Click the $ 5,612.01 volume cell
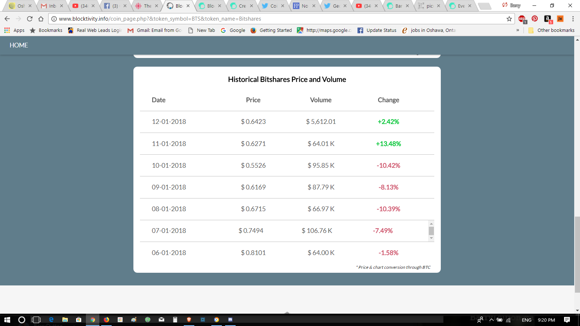Viewport: 580px width, 326px height. [x=321, y=122]
